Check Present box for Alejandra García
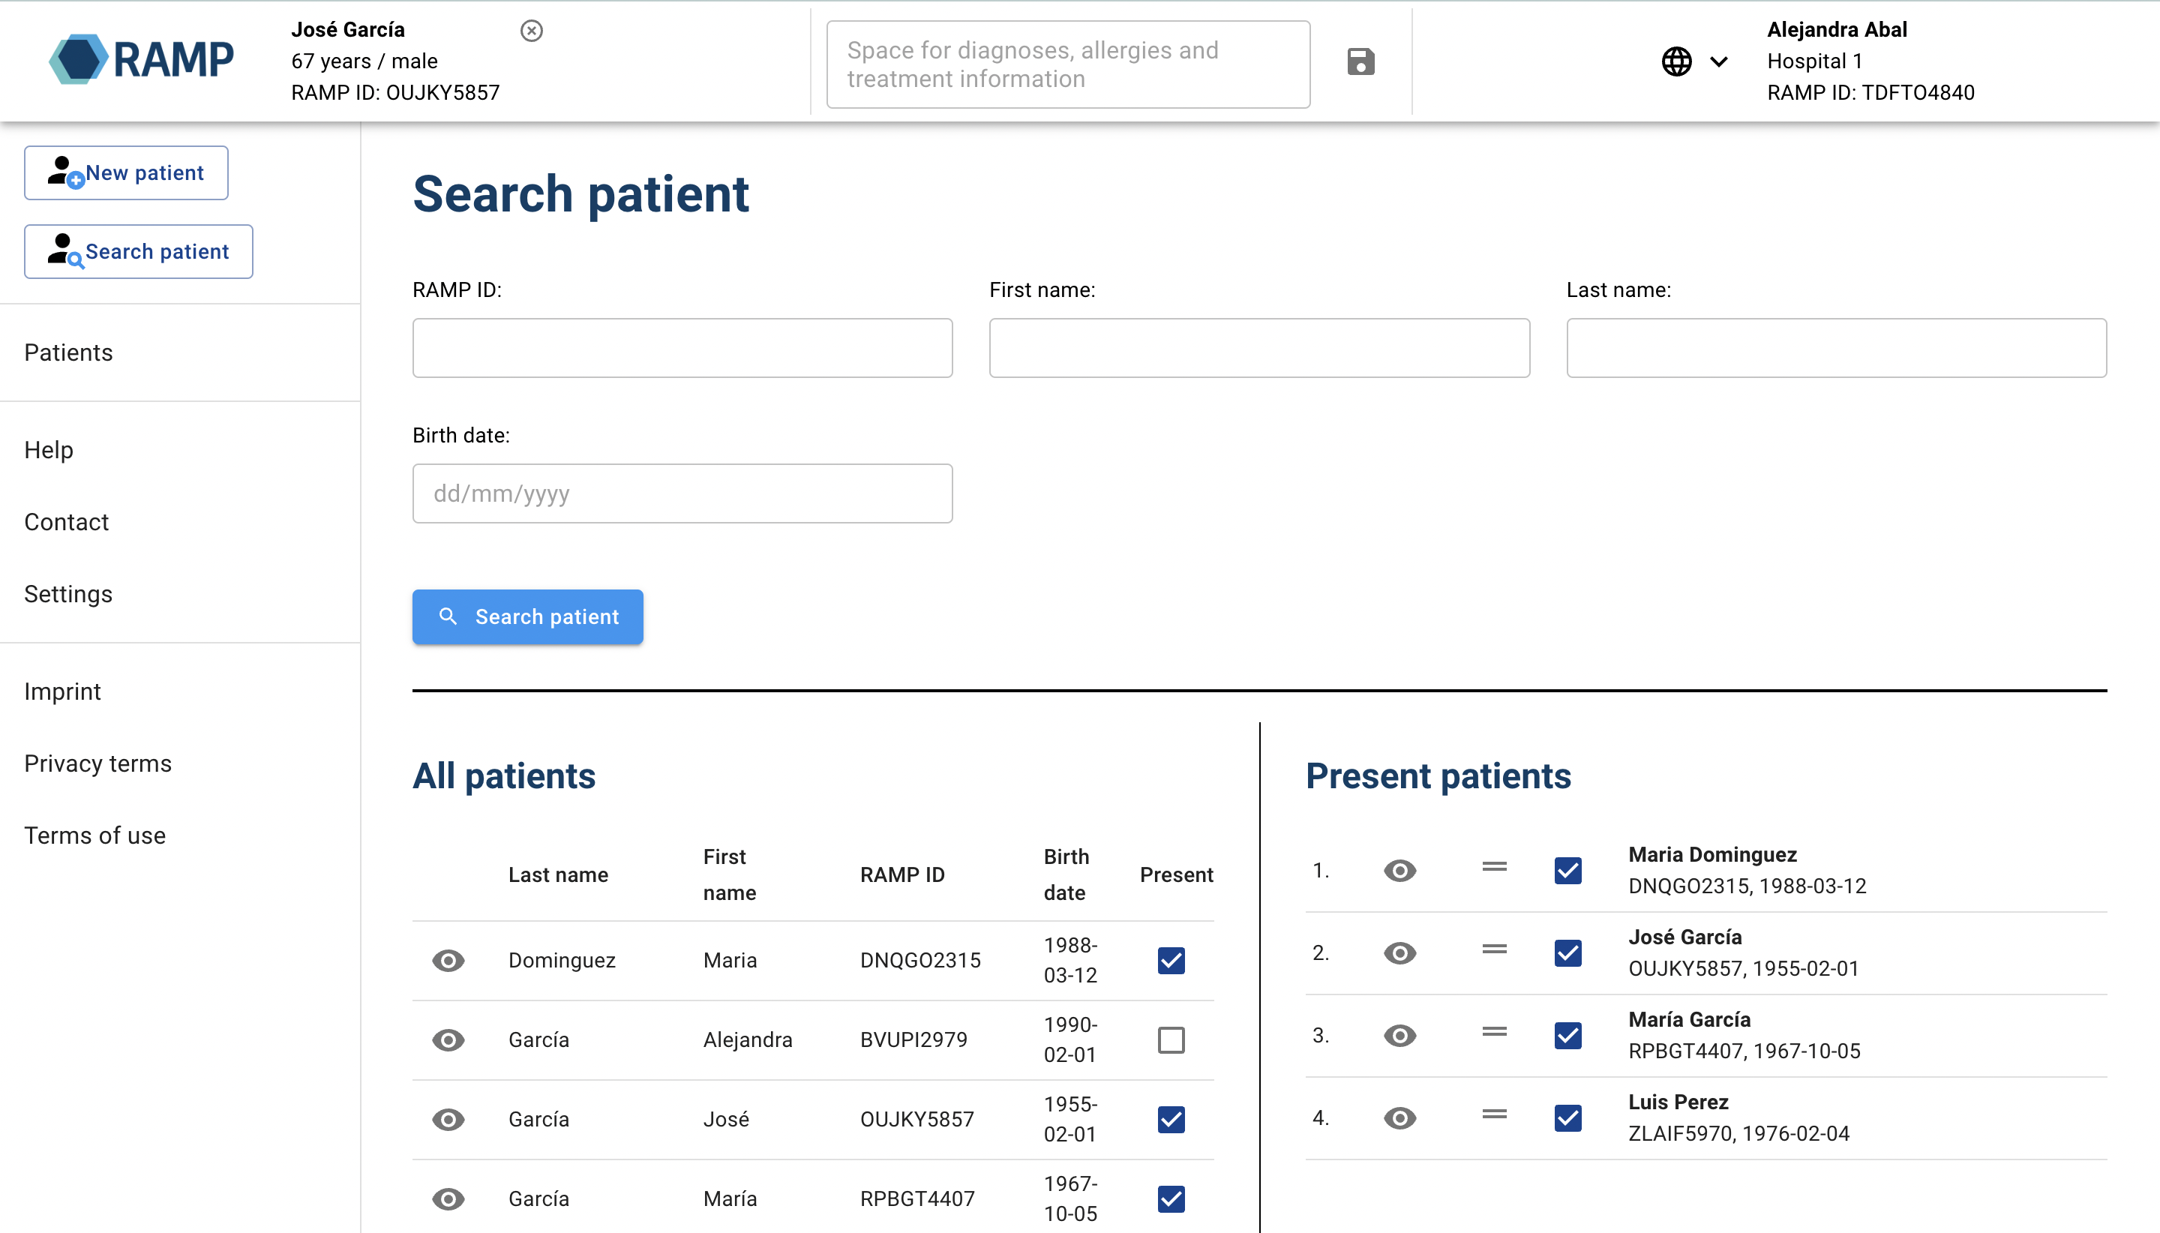The image size is (2160, 1233). click(x=1170, y=1040)
